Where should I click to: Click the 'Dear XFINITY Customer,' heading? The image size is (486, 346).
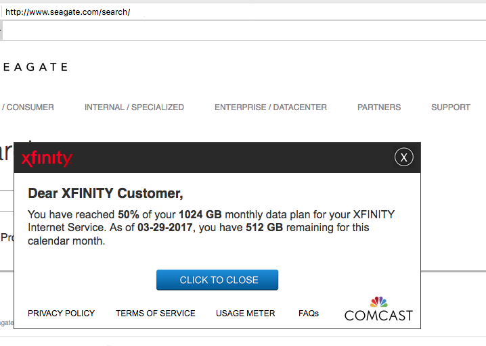(x=106, y=194)
